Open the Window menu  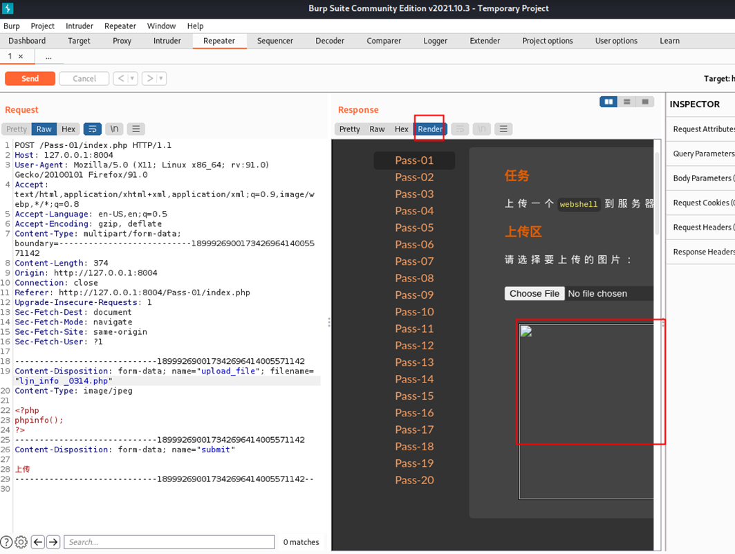tap(161, 26)
